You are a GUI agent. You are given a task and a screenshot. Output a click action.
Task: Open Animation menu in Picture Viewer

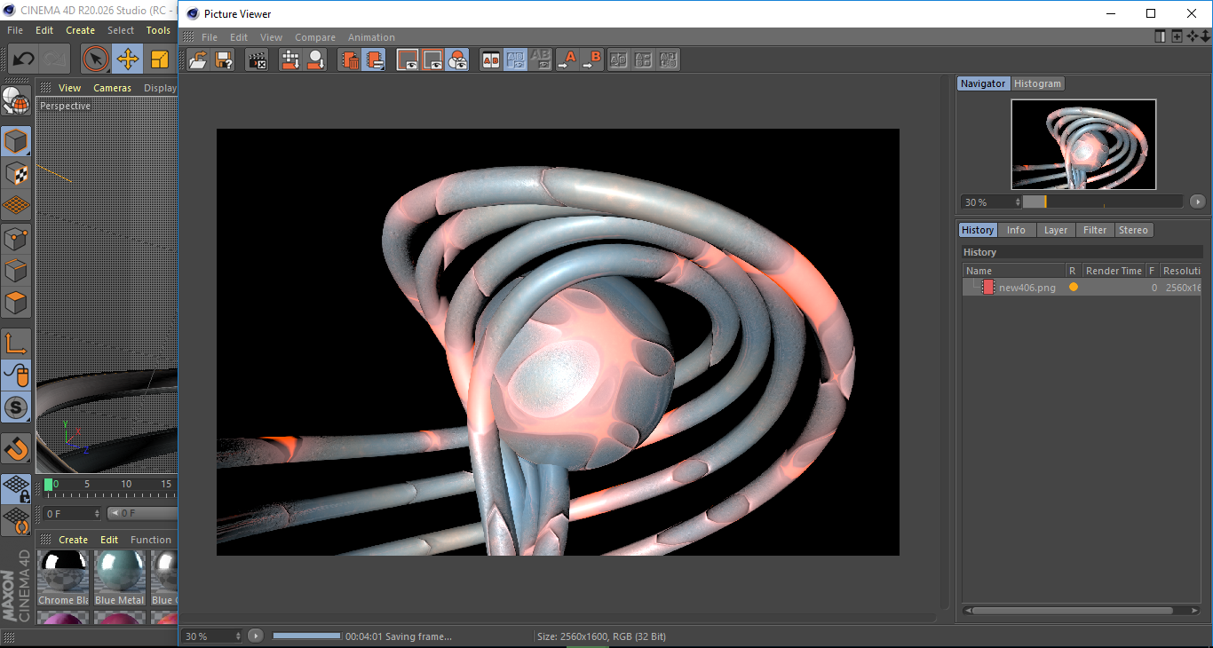pyautogui.click(x=371, y=37)
